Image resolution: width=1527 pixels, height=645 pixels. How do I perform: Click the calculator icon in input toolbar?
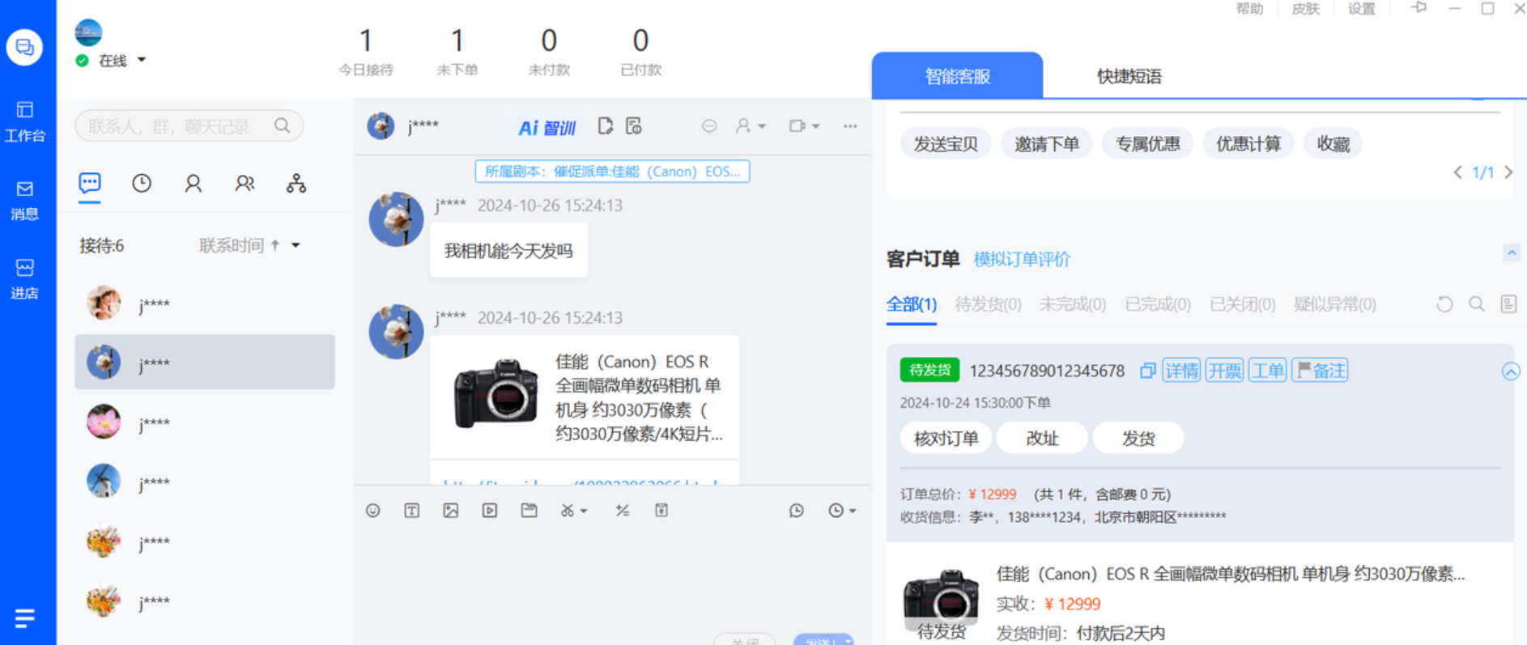tap(661, 511)
